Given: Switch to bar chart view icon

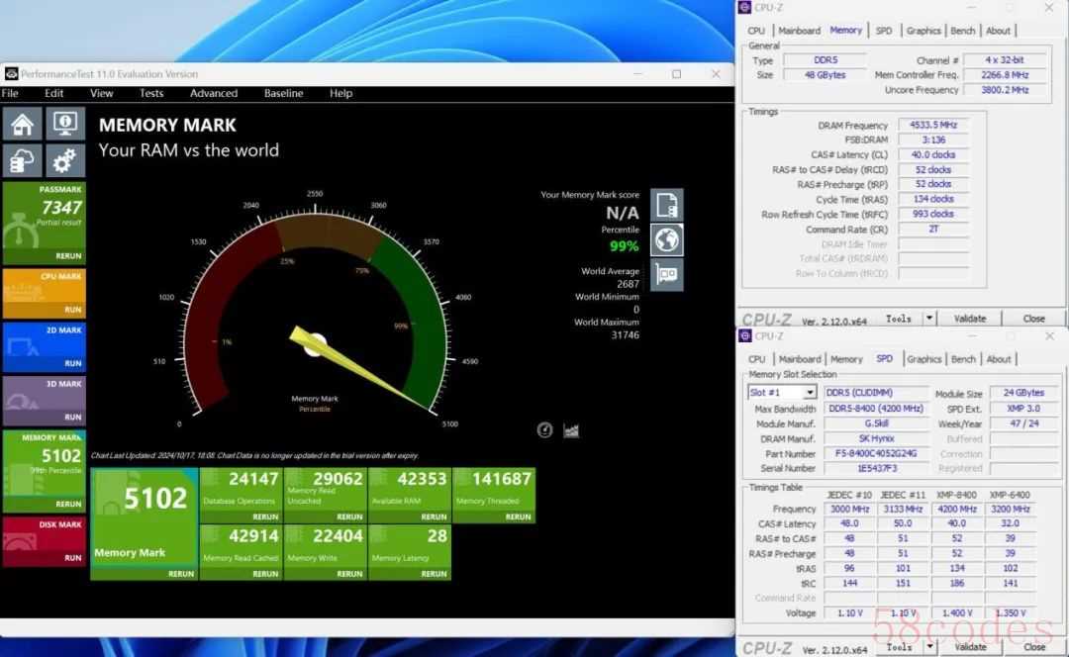Looking at the screenshot, I should 571,429.
